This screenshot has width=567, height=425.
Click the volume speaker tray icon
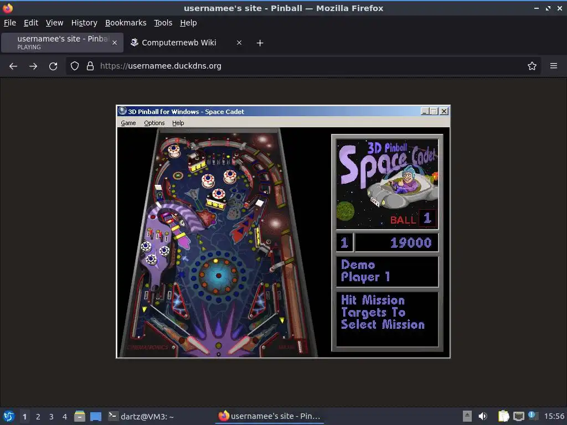(483, 416)
